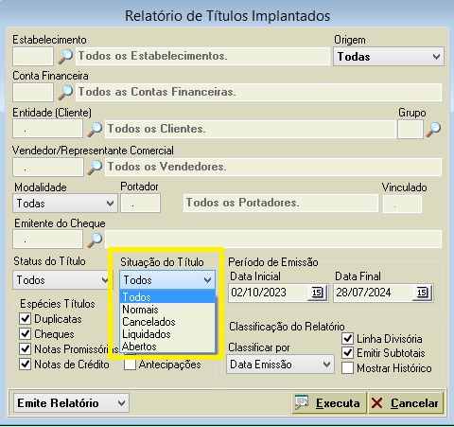Click the Cancelar button

[406, 403]
